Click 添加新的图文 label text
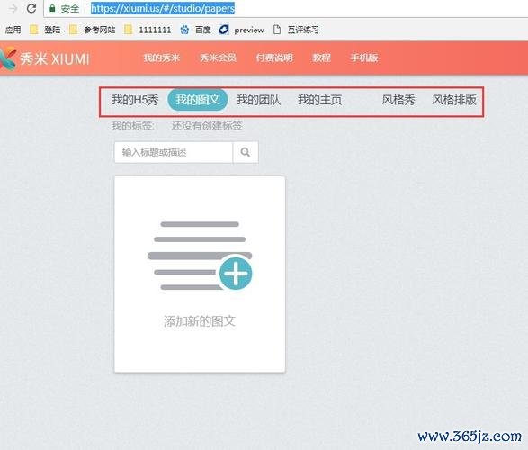 point(200,321)
